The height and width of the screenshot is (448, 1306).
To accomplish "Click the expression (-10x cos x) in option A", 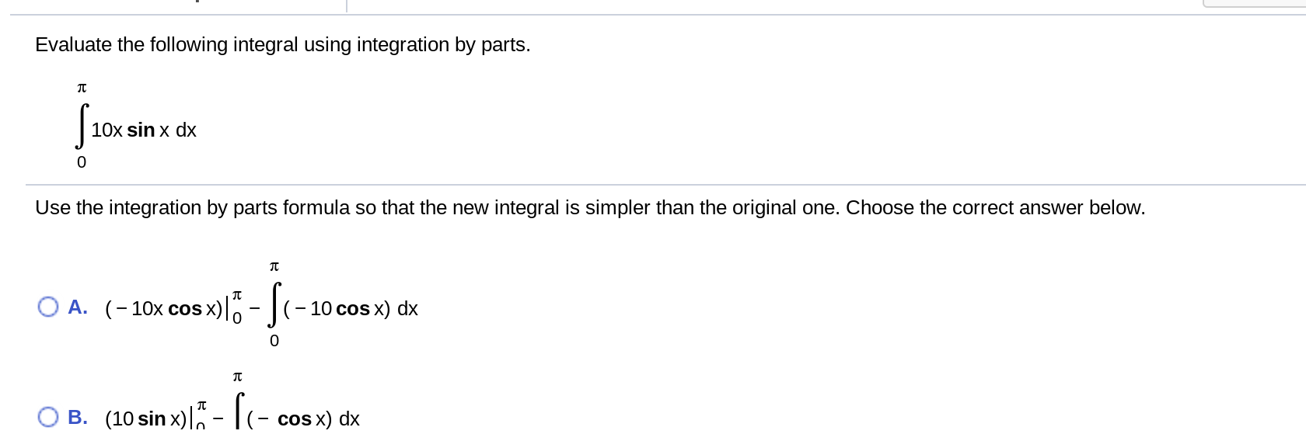I will tap(163, 308).
